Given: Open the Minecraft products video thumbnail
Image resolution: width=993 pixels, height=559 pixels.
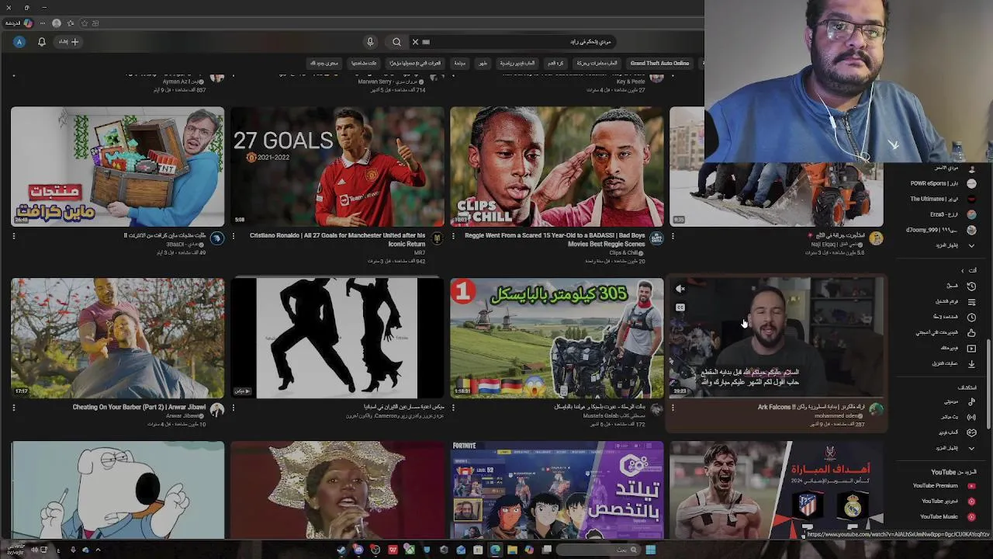Looking at the screenshot, I should pos(118,167).
